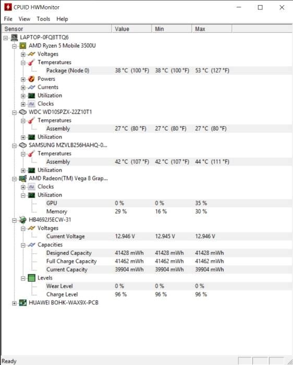Open the File menu
The image size is (293, 365).
(8, 19)
